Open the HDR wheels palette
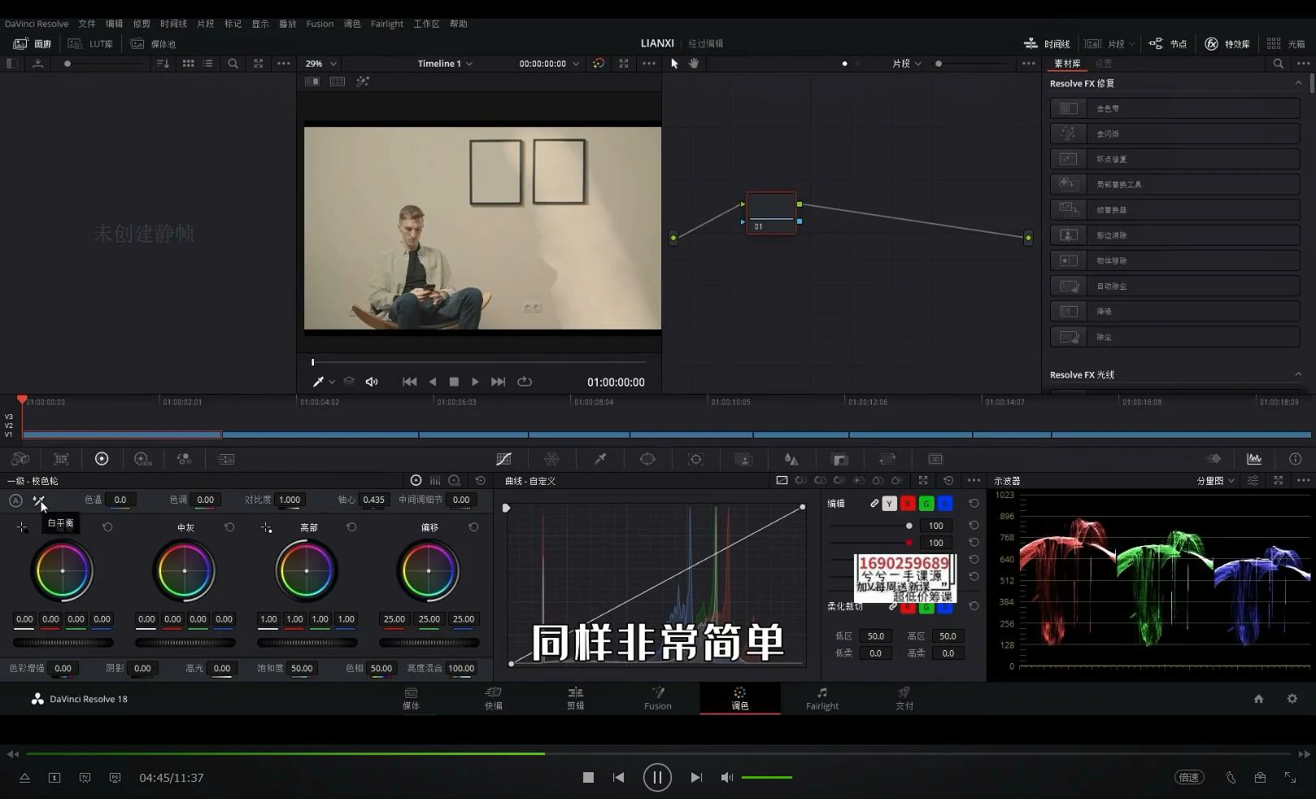The image size is (1316, 799). (x=142, y=459)
